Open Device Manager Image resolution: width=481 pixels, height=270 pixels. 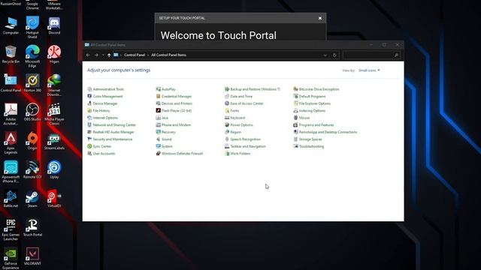coord(102,103)
